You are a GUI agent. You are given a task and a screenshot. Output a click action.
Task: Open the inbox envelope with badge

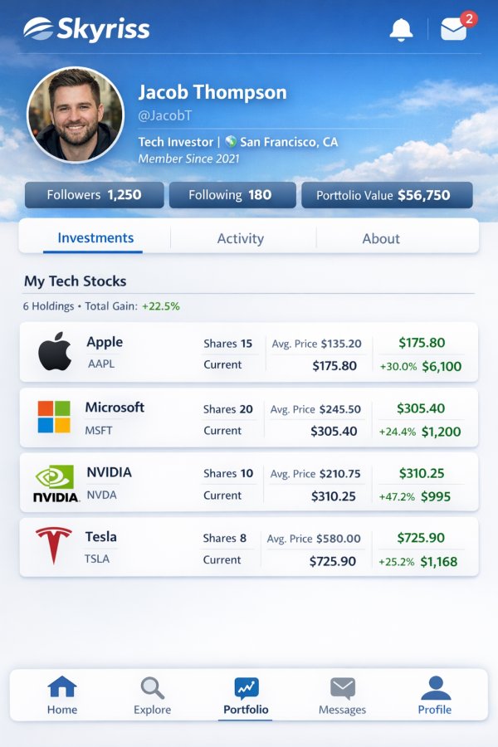tap(454, 29)
